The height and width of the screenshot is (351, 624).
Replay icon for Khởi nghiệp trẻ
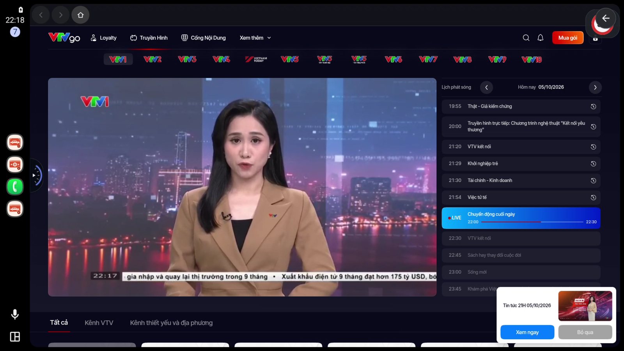coord(593,164)
